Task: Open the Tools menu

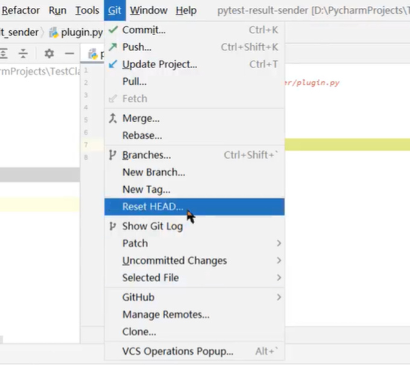Action: pyautogui.click(x=87, y=10)
